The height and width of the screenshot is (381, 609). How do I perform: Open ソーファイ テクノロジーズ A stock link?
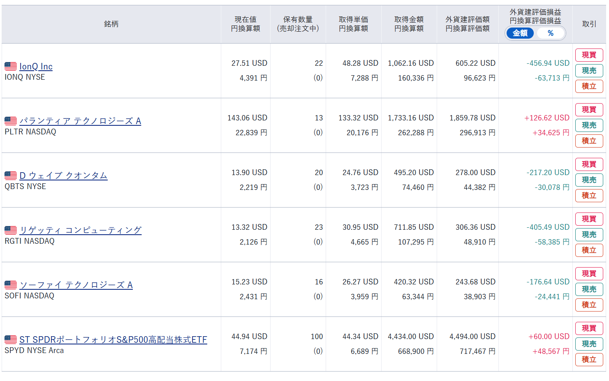[x=76, y=285]
